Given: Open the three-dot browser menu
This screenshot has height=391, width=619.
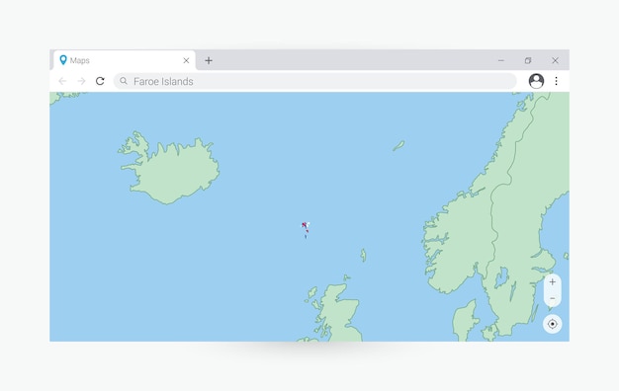Looking at the screenshot, I should point(557,81).
